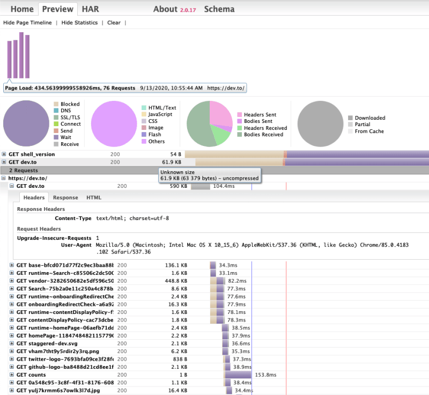Click the headers and bodies pie chart
The image size is (429, 395).
pyautogui.click(x=210, y=124)
